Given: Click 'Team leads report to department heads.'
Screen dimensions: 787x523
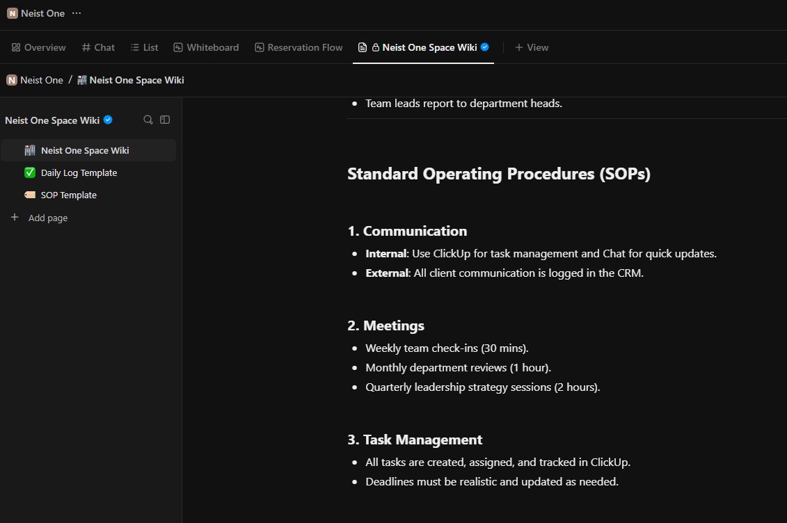Looking at the screenshot, I should tap(463, 104).
